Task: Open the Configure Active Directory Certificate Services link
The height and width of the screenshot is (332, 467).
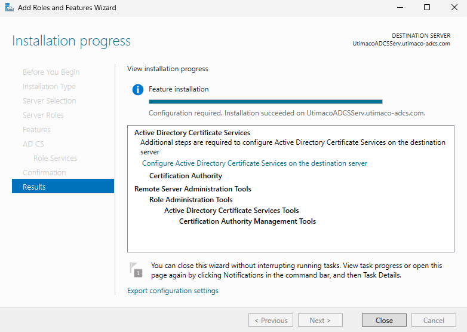Action: point(254,163)
